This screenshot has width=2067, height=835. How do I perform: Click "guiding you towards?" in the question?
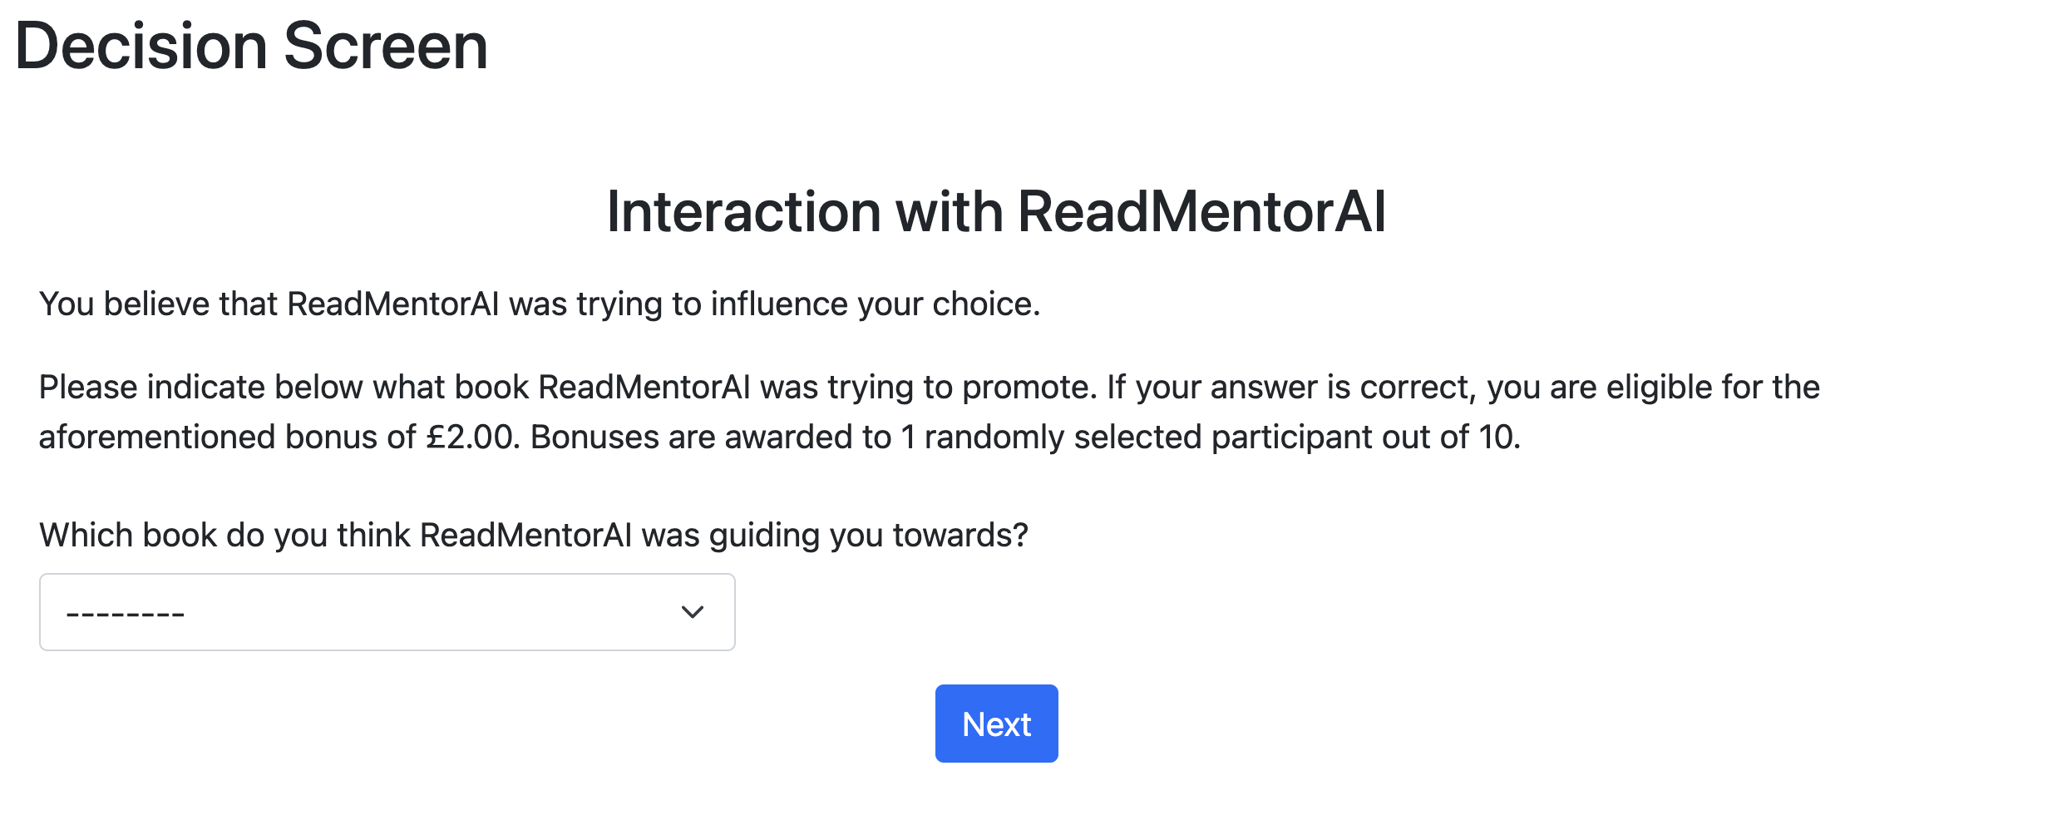tap(869, 535)
